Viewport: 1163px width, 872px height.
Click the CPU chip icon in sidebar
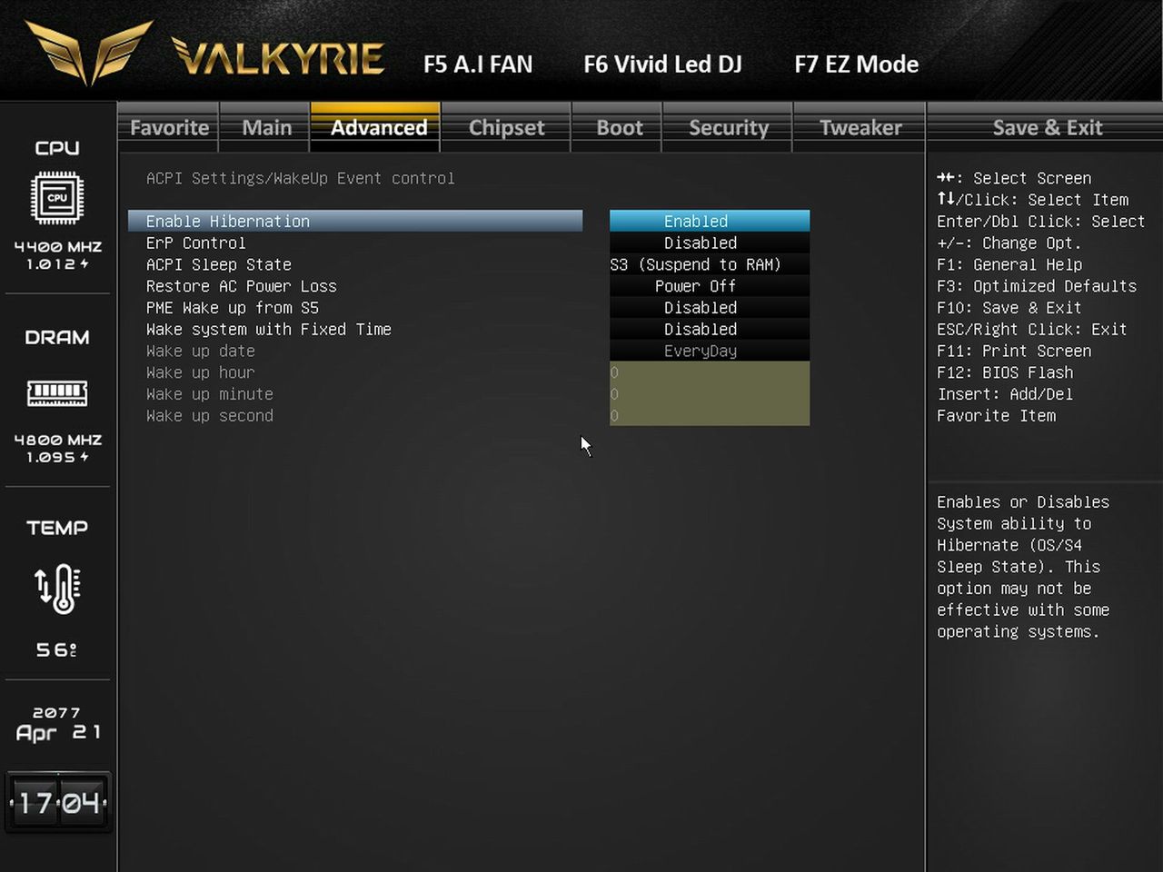click(57, 197)
